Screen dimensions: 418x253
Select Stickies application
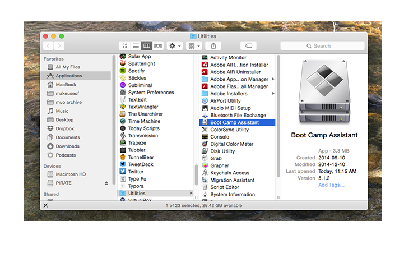137,78
